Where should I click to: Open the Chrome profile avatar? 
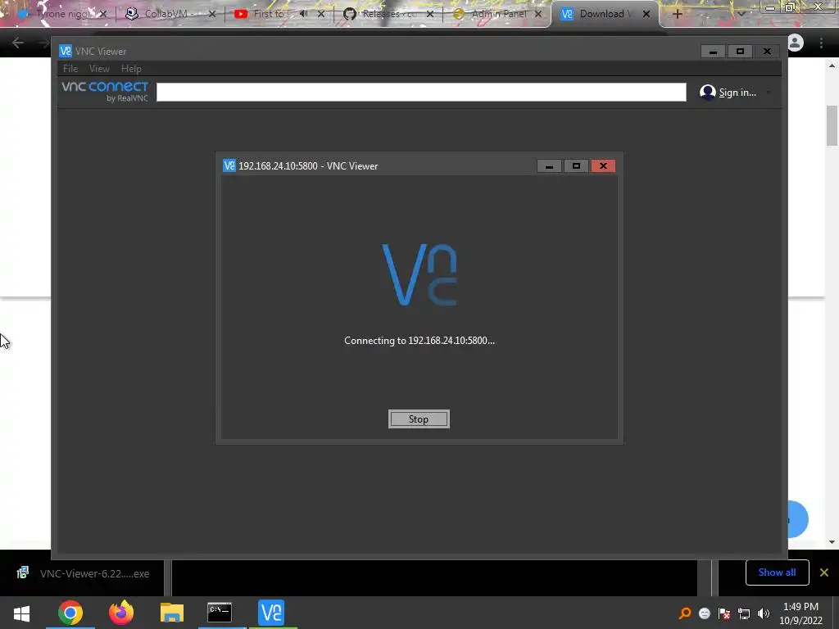pos(796,43)
